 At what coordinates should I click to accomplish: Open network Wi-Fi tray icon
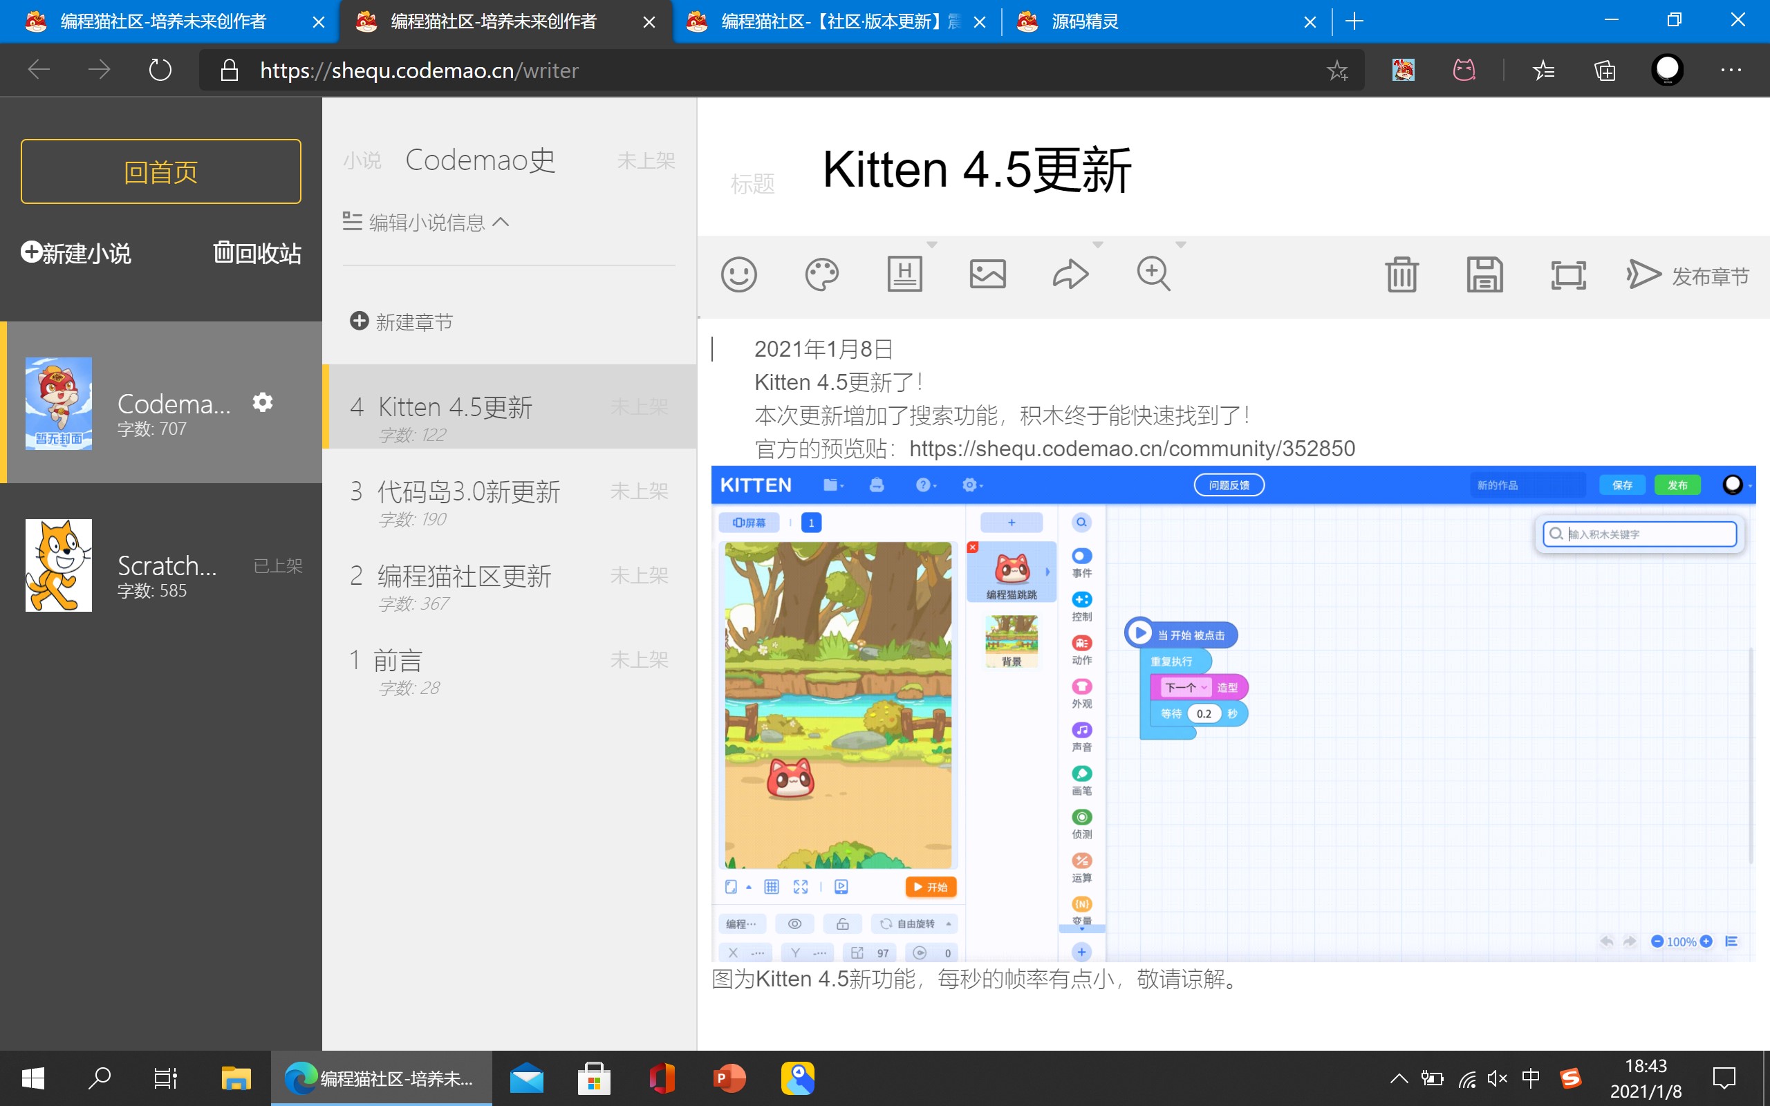click(x=1466, y=1078)
